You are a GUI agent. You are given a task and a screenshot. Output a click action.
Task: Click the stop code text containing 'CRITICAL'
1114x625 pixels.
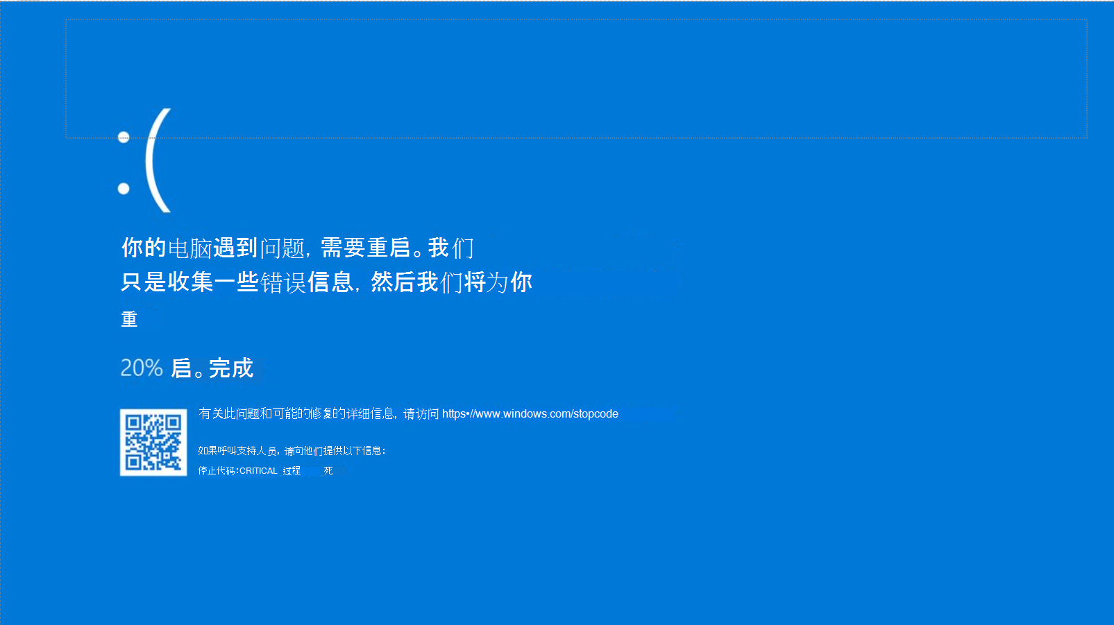pyautogui.click(x=266, y=470)
